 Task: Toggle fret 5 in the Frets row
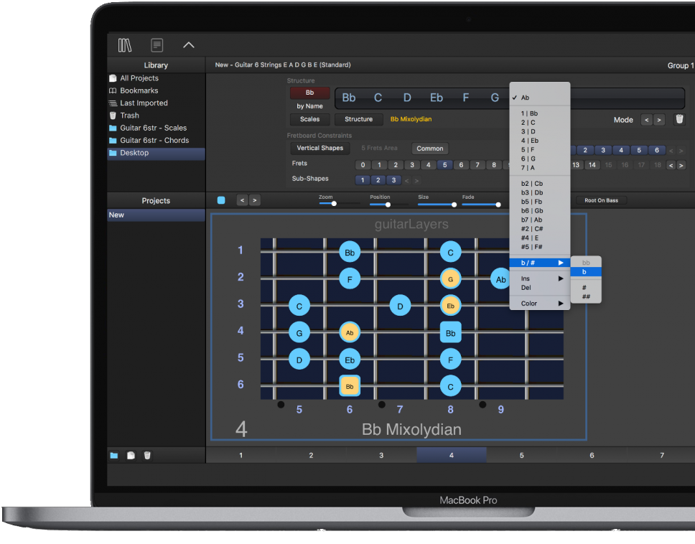[x=444, y=165]
